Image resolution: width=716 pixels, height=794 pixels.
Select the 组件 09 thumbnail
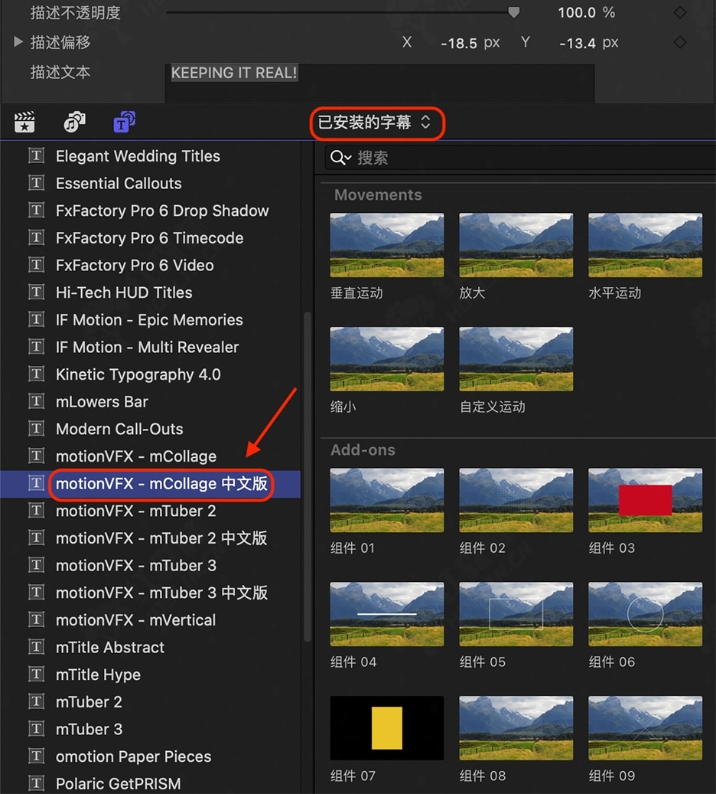[x=645, y=728]
